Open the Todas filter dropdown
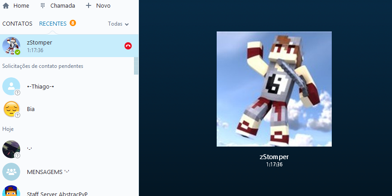392x196 pixels. tap(118, 24)
